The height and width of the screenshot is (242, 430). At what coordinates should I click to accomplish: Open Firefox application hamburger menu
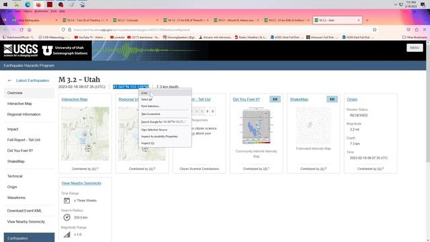425,30
